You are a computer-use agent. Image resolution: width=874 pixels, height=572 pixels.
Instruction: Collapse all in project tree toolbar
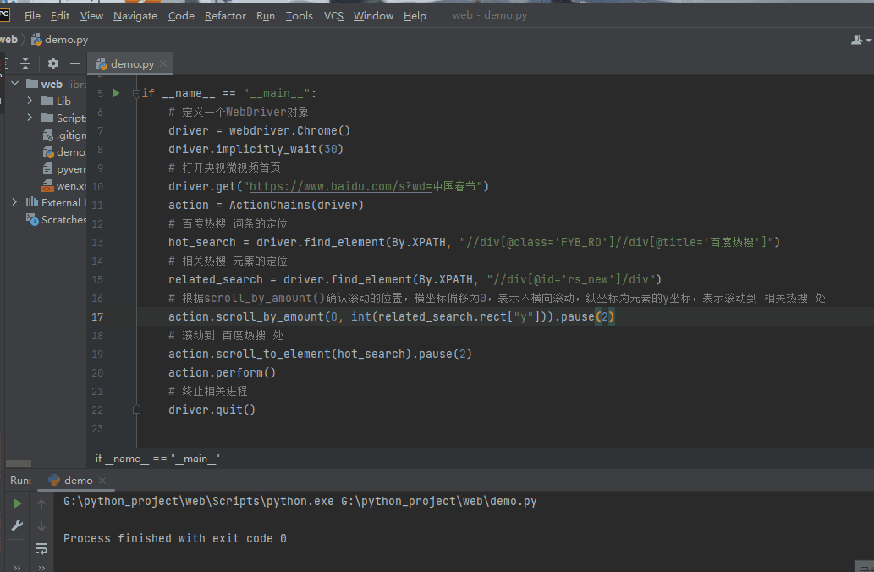[25, 63]
